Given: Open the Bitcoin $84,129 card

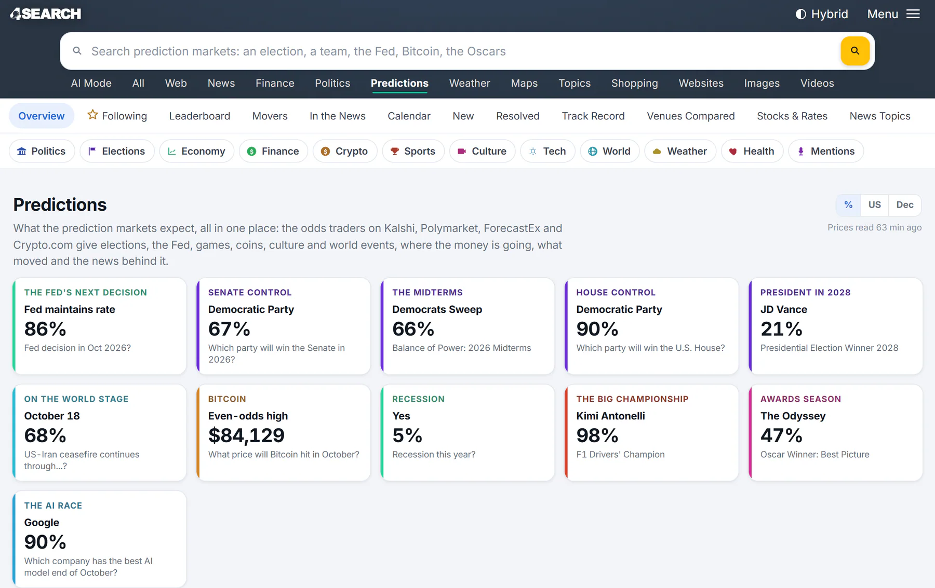Looking at the screenshot, I should 284,432.
